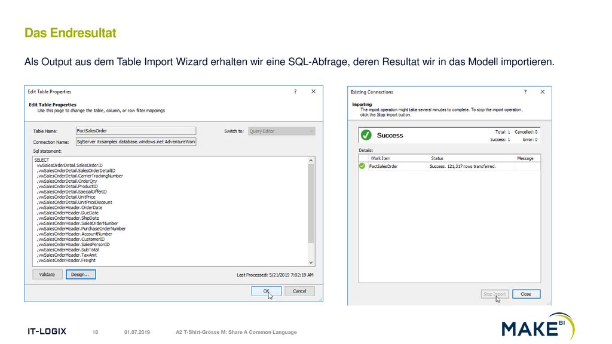612x344 pixels.
Task: Click the SQL statement vertical scrollbar thumb
Action: click(311, 203)
